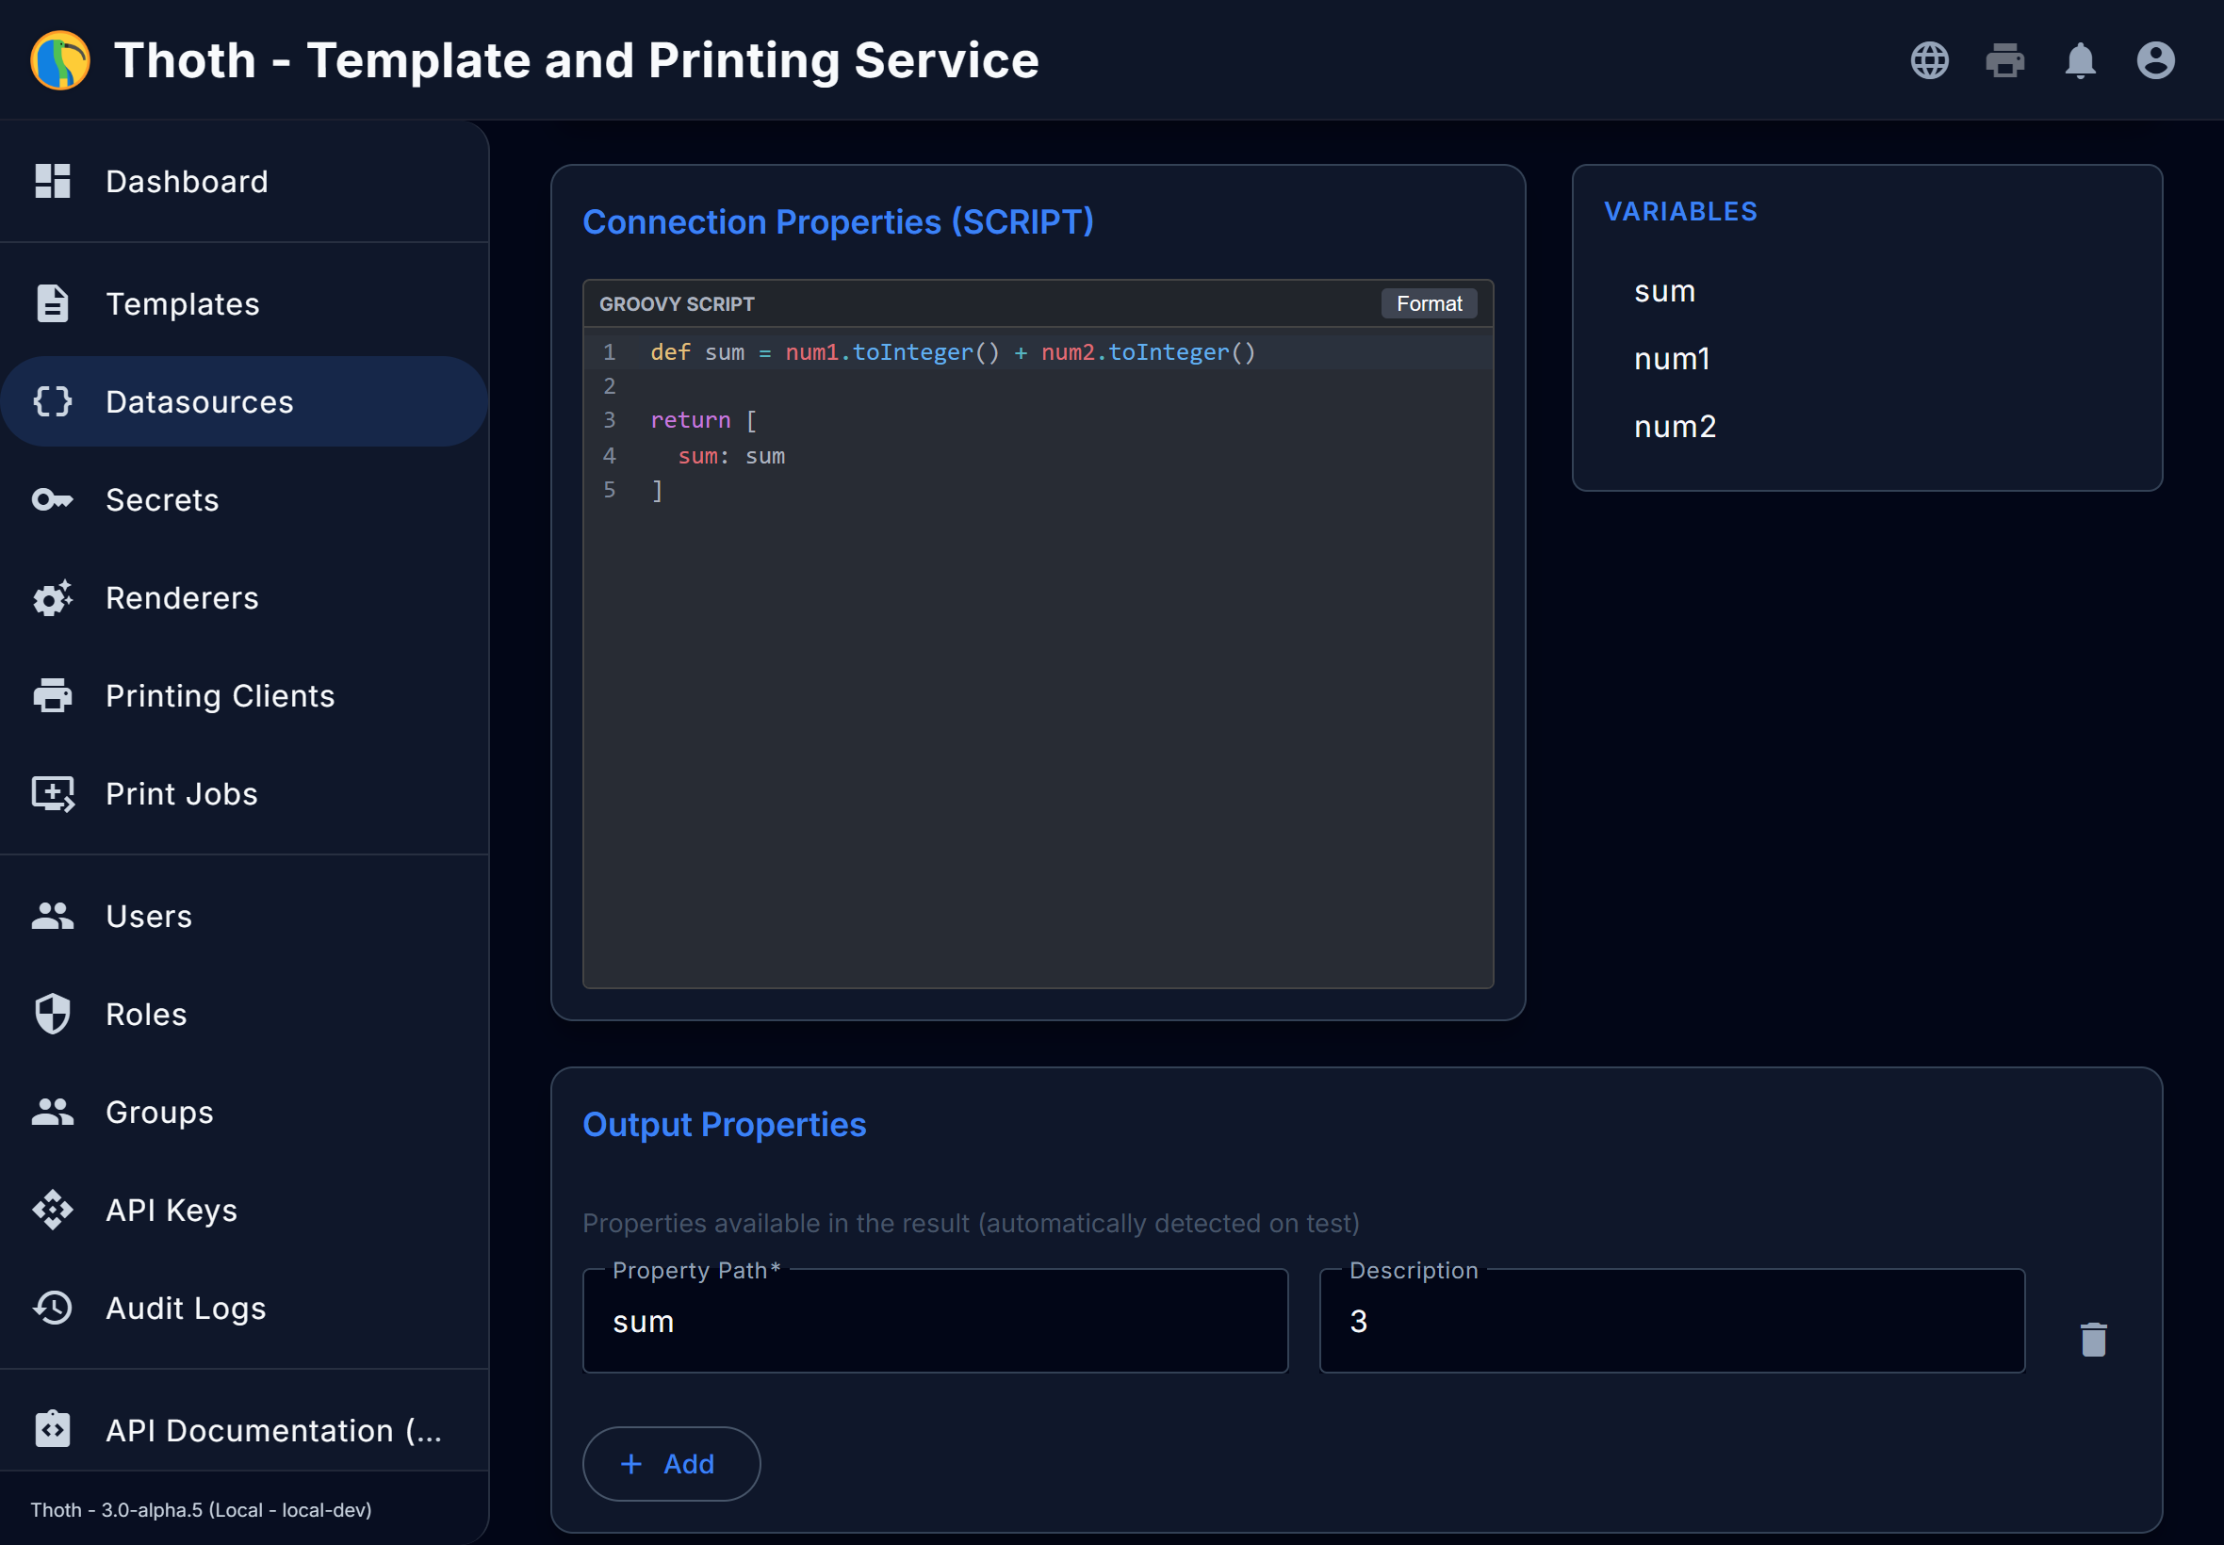
Task: Click the API Documentation icon
Action: (x=52, y=1429)
